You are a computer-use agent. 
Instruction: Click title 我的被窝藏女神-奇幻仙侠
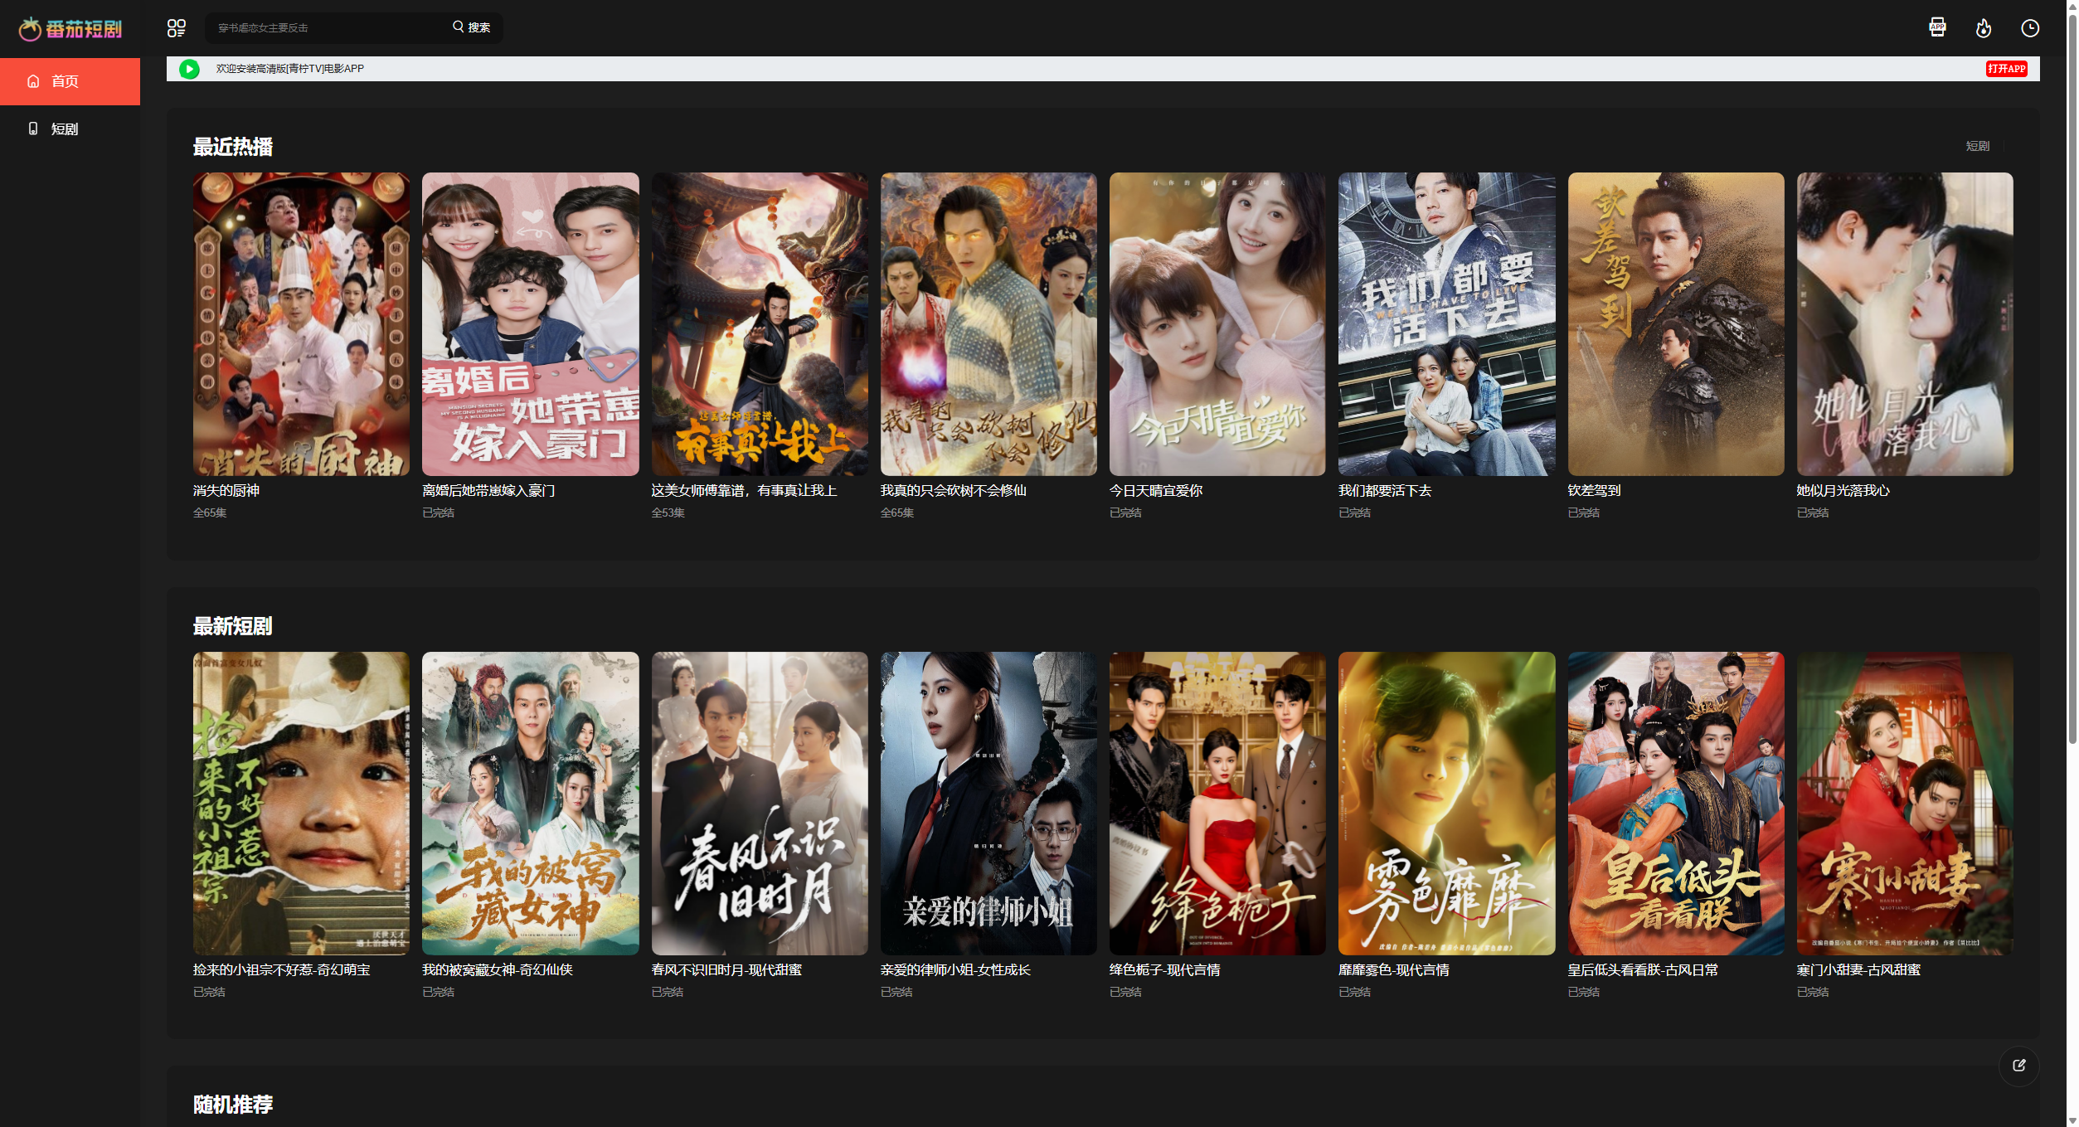(x=498, y=970)
